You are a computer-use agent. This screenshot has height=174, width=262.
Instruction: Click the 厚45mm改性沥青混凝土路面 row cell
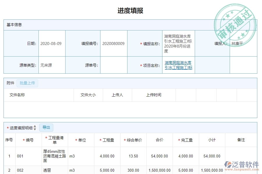[x=54, y=156]
